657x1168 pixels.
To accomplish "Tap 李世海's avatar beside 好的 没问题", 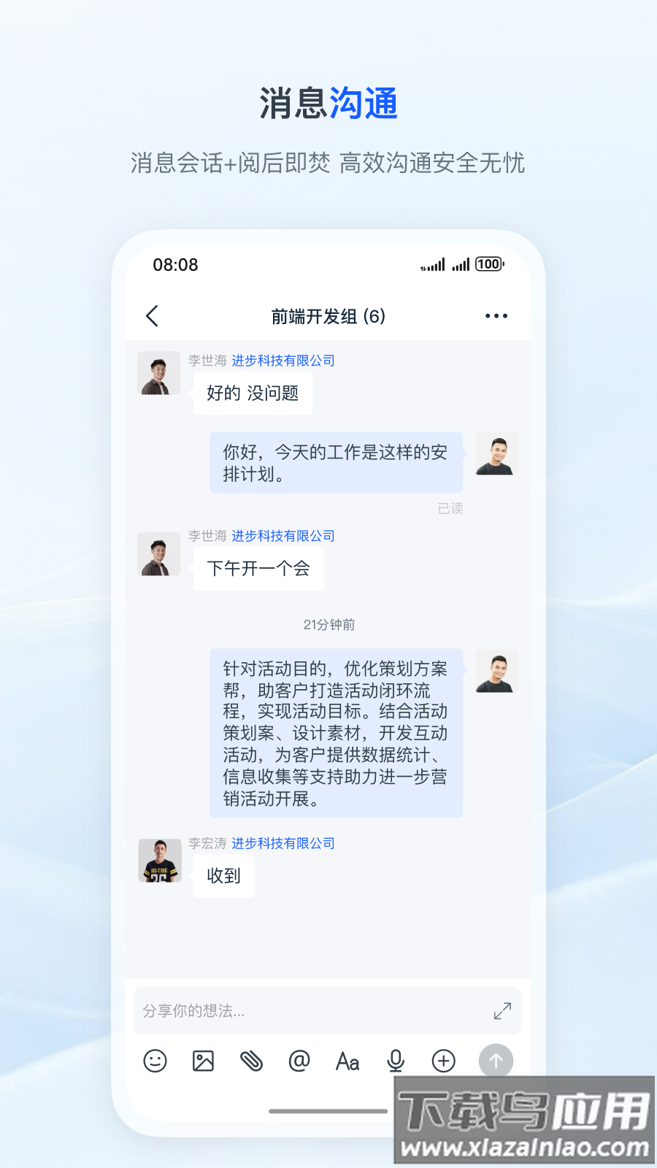I will pyautogui.click(x=159, y=373).
